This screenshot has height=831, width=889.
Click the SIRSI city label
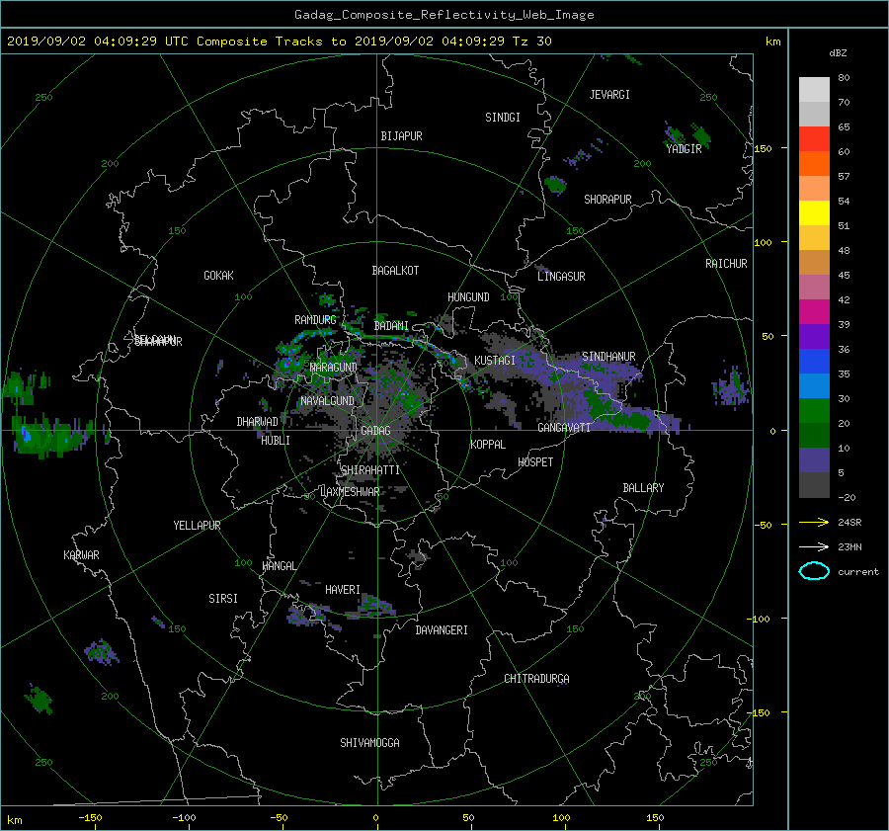tap(223, 599)
